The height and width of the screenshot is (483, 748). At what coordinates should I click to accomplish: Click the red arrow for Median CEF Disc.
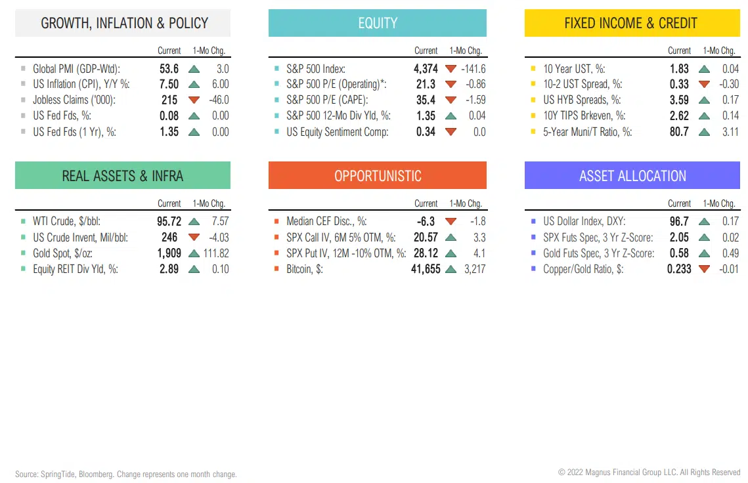tap(451, 222)
